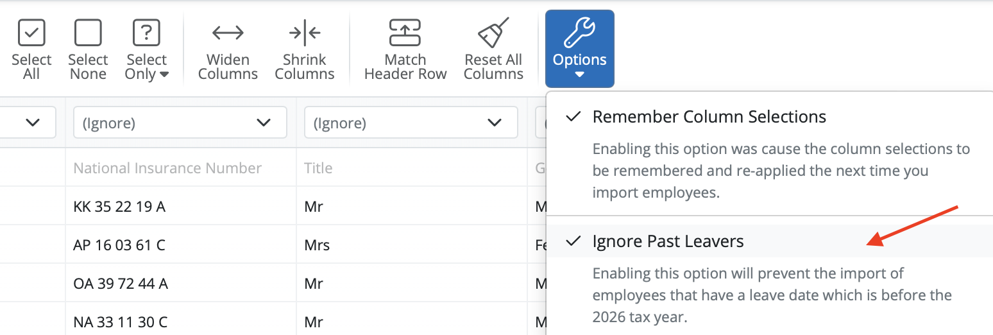Select the cell KK 35 22 19 A
The height and width of the screenshot is (335, 993).
tap(120, 207)
